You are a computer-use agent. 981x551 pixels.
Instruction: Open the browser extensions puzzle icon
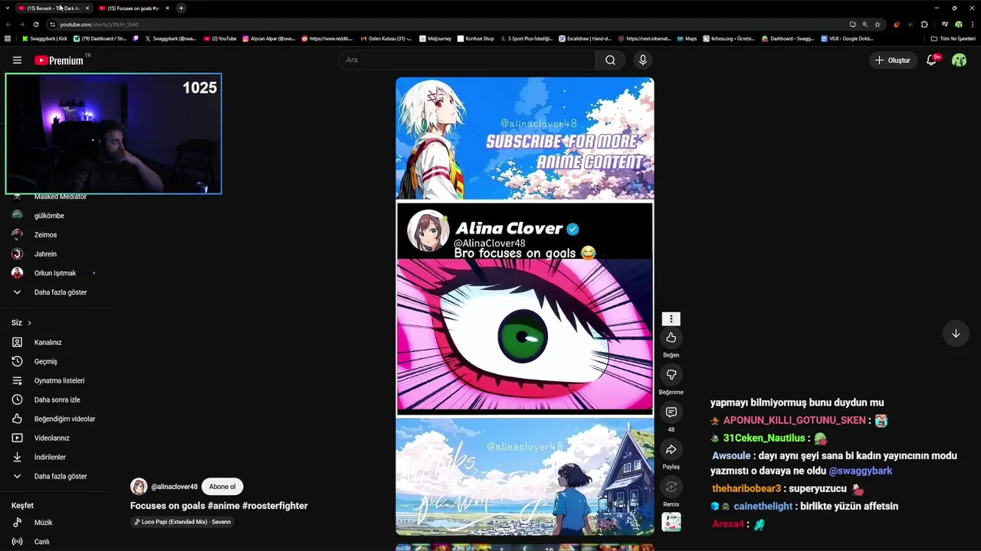pyautogui.click(x=924, y=24)
